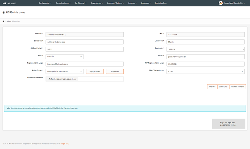Click the home icon in breadcrumb

3,21
